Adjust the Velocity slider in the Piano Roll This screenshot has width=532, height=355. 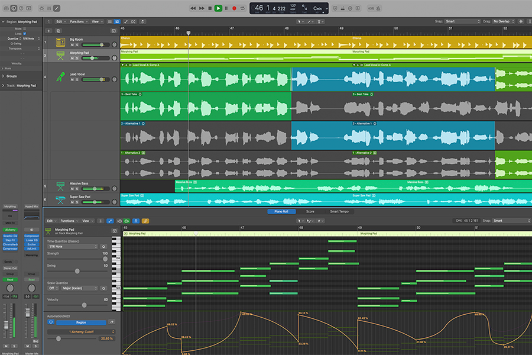coord(77,305)
